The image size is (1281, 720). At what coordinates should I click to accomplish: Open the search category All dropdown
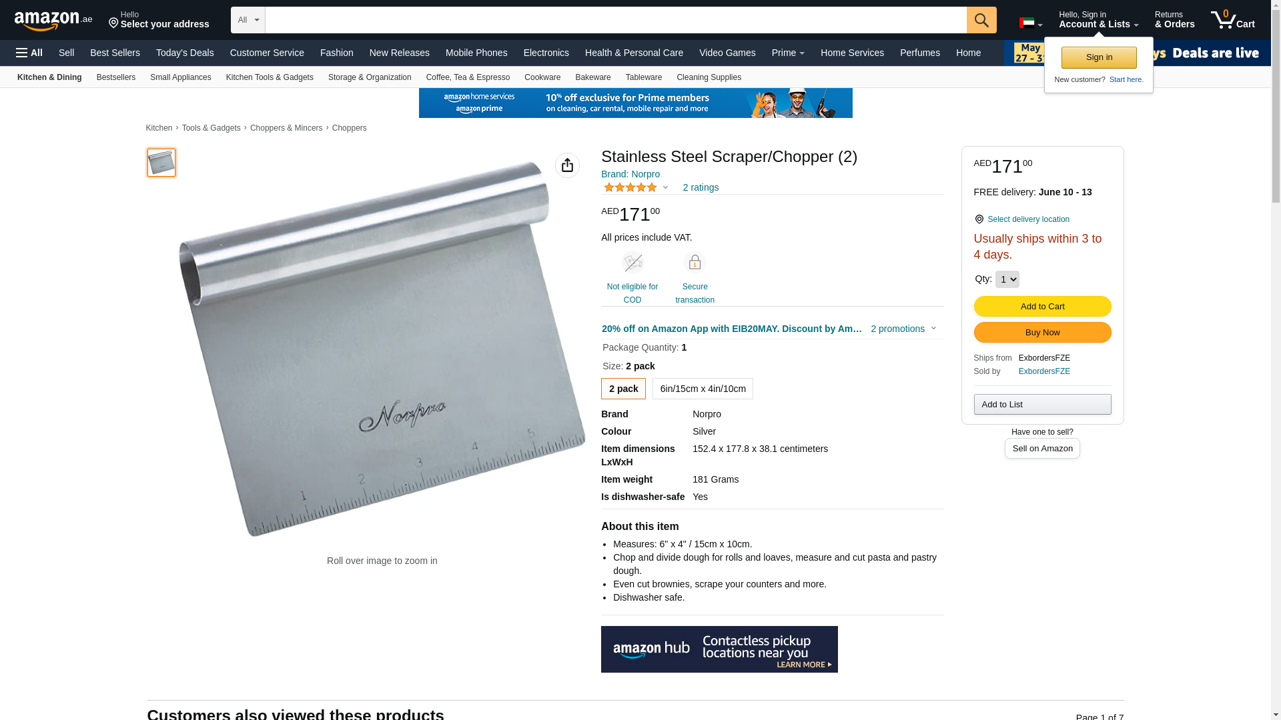point(248,20)
